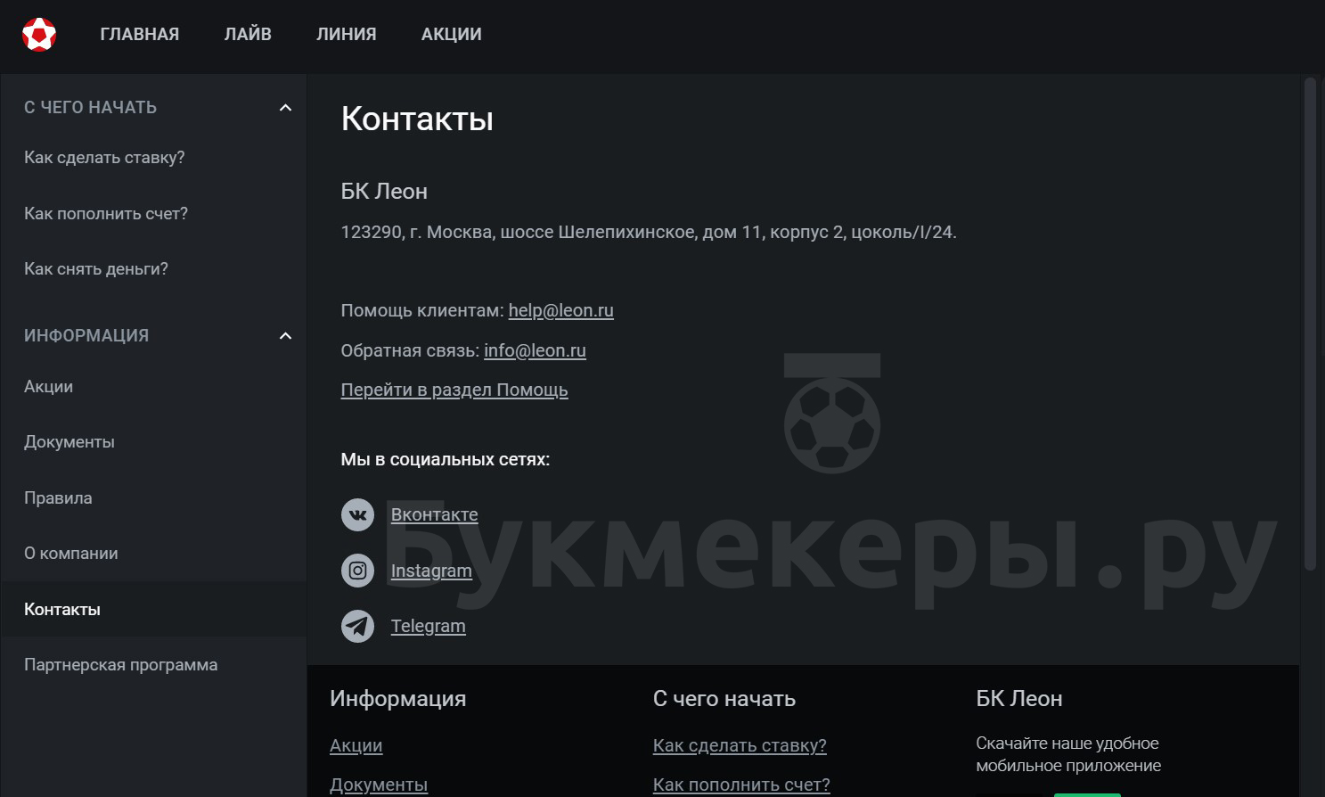
Task: Click the Leon soccer ball logo
Action: pyautogui.click(x=39, y=35)
